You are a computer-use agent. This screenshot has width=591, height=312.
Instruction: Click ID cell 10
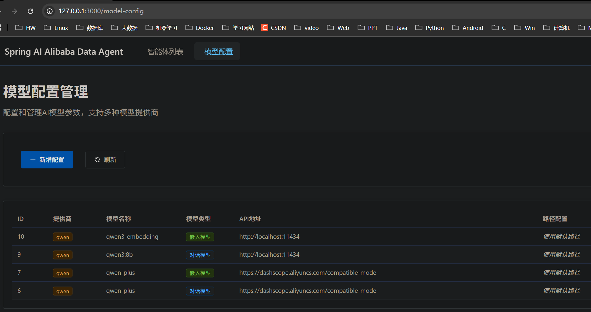(21, 237)
